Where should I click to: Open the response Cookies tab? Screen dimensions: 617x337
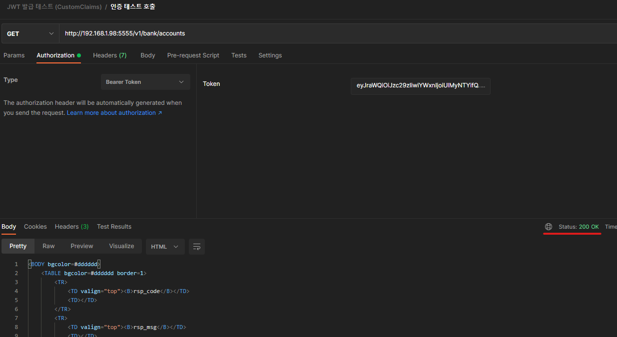(x=35, y=227)
